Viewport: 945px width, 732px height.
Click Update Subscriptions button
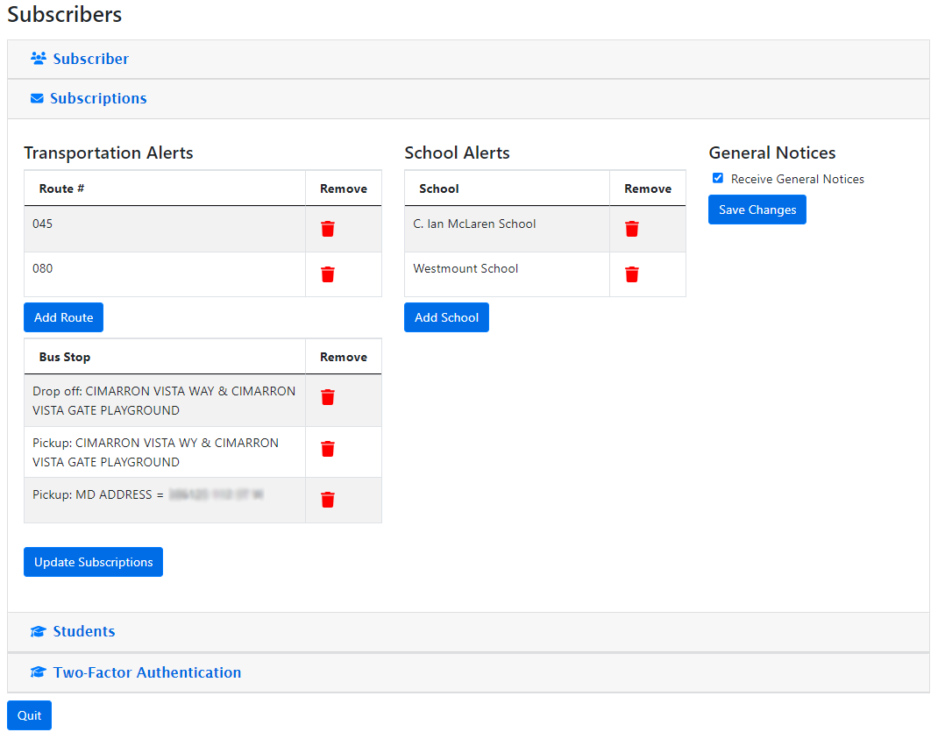click(93, 562)
